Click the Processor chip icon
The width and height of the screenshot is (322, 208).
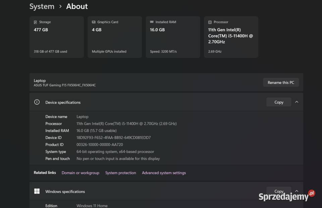[x=210, y=22]
